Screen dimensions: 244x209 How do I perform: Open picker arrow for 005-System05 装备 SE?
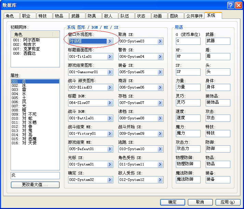click(x=160, y=72)
